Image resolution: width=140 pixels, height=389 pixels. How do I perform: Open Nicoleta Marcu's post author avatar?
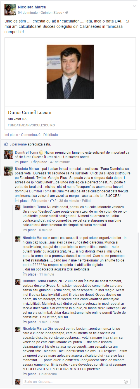point(10,10)
